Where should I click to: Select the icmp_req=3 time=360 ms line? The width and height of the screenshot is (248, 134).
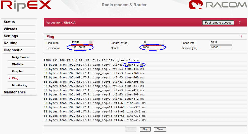pyautogui.click(x=94, y=73)
